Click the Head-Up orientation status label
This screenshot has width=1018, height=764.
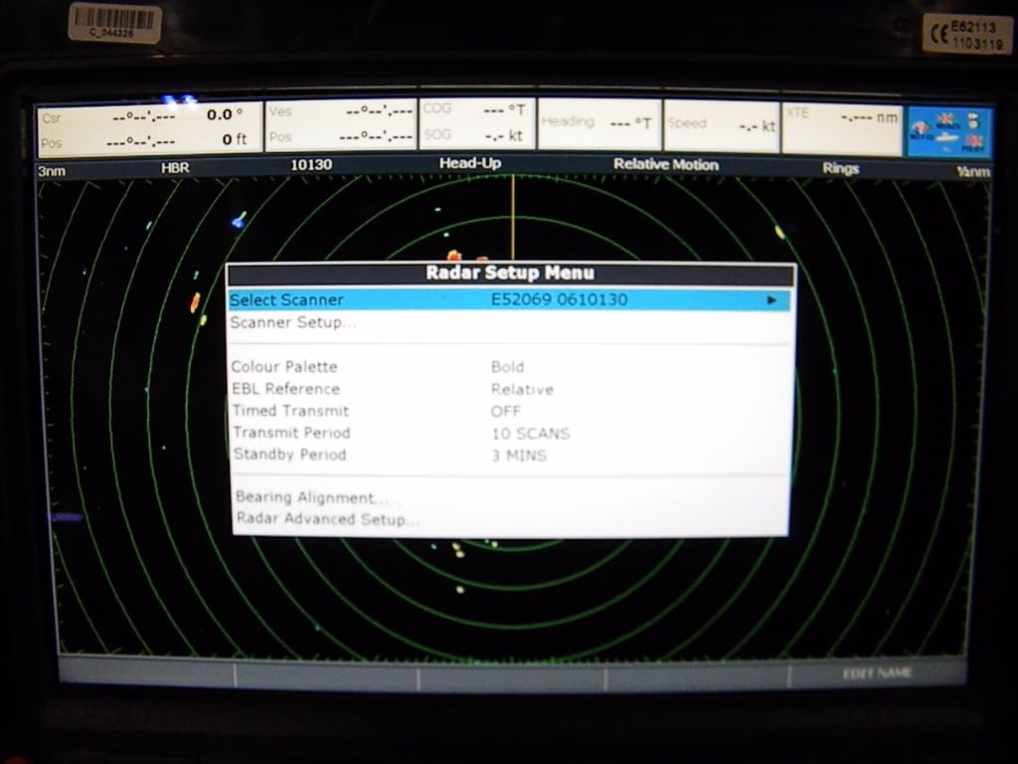470,164
